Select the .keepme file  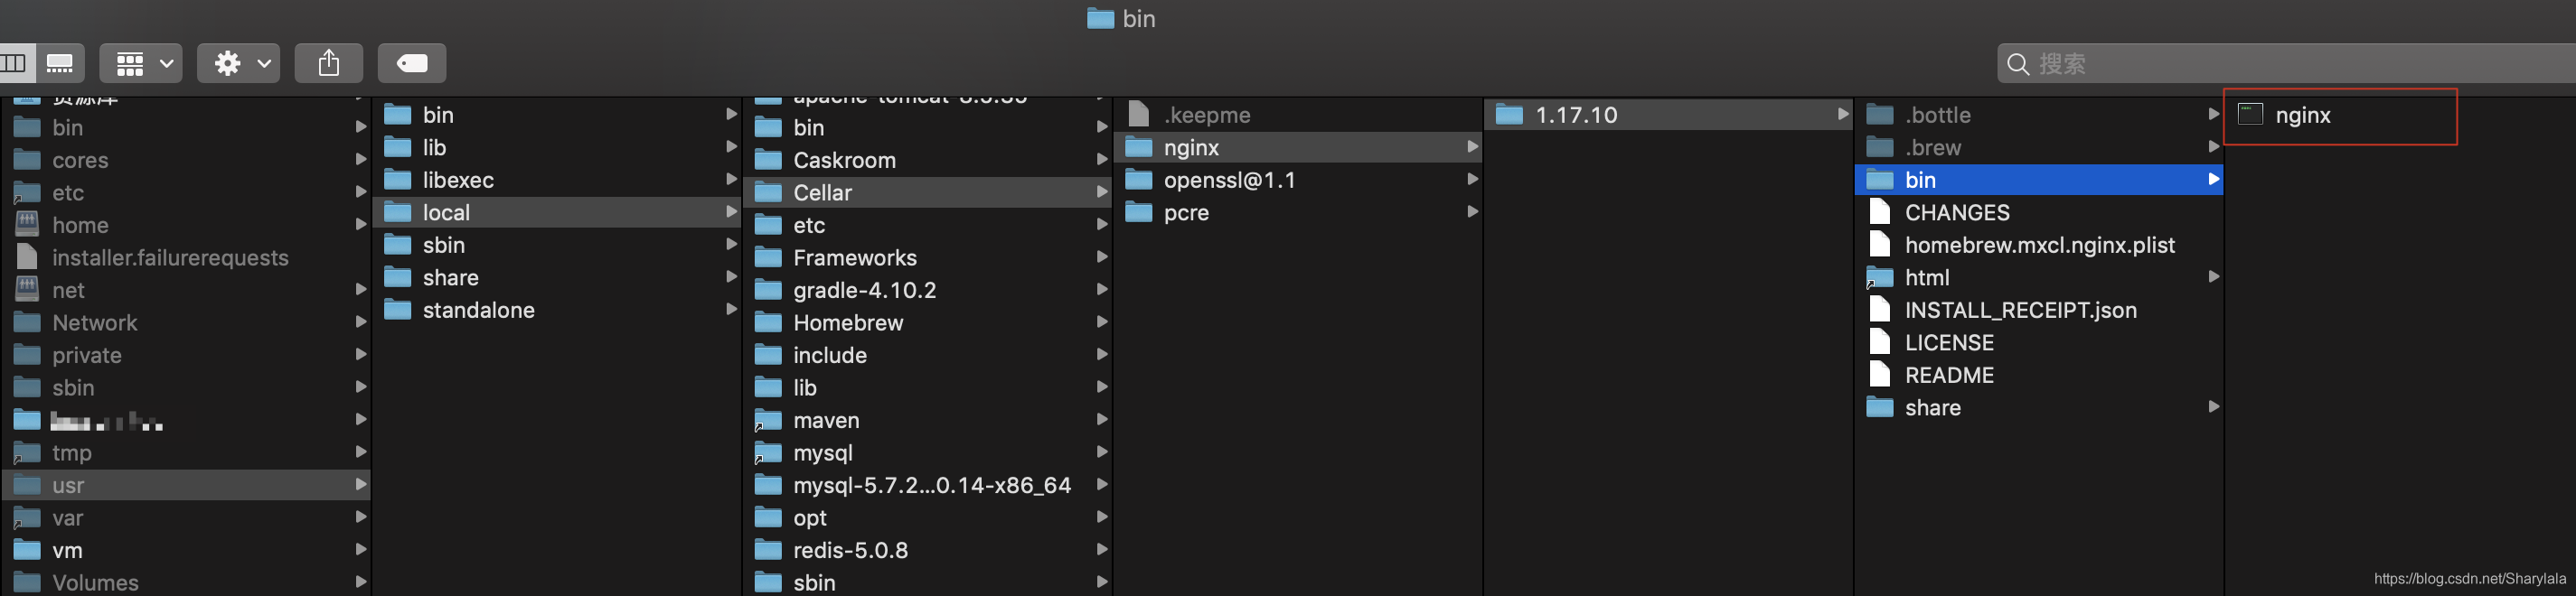click(x=1297, y=115)
